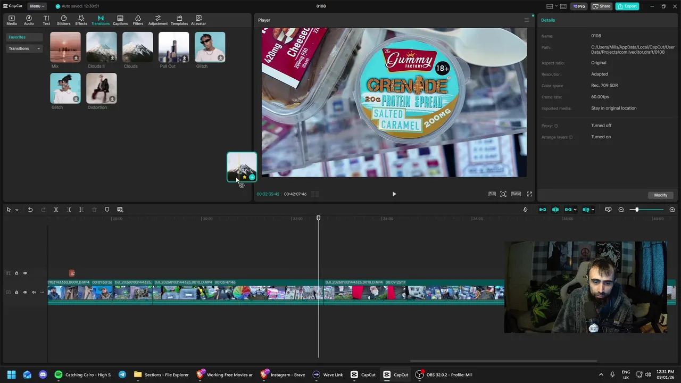The height and width of the screenshot is (383, 681).
Task: Split clip at playhead
Action: [x=56, y=210]
